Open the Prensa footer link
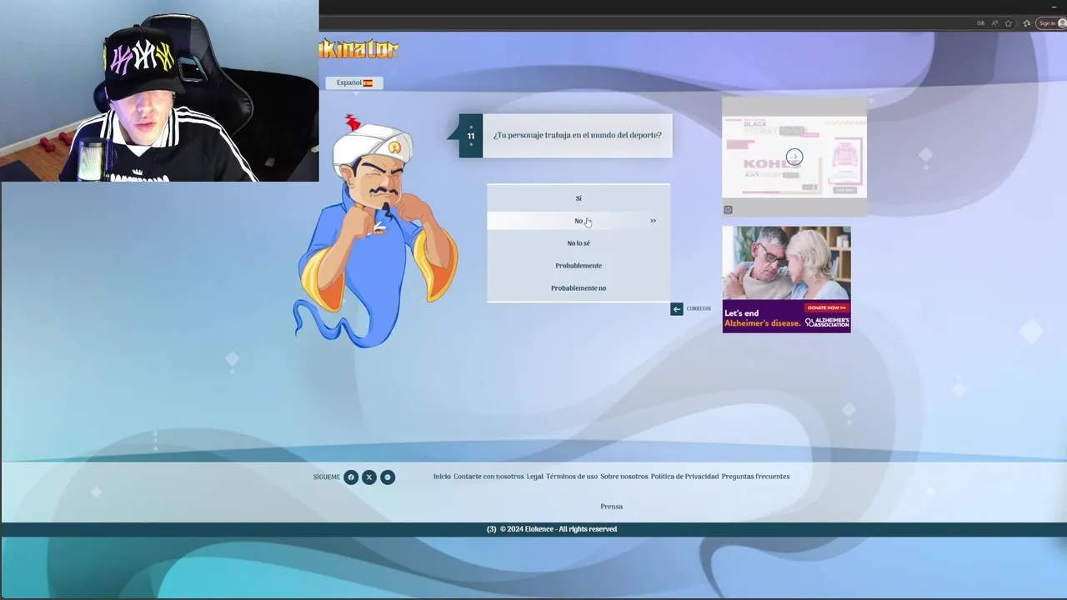 tap(611, 507)
